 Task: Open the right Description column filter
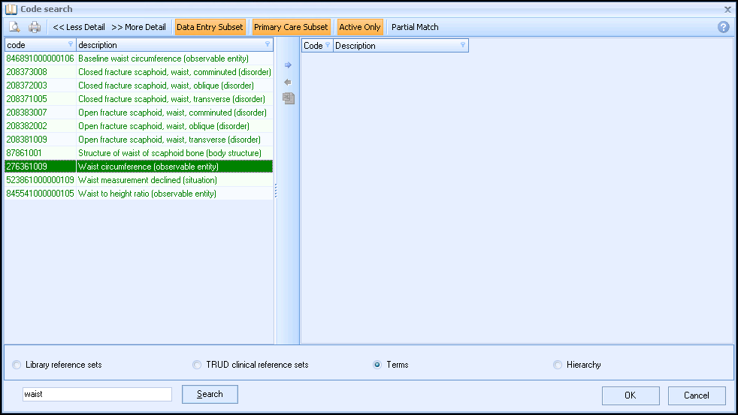click(x=463, y=44)
